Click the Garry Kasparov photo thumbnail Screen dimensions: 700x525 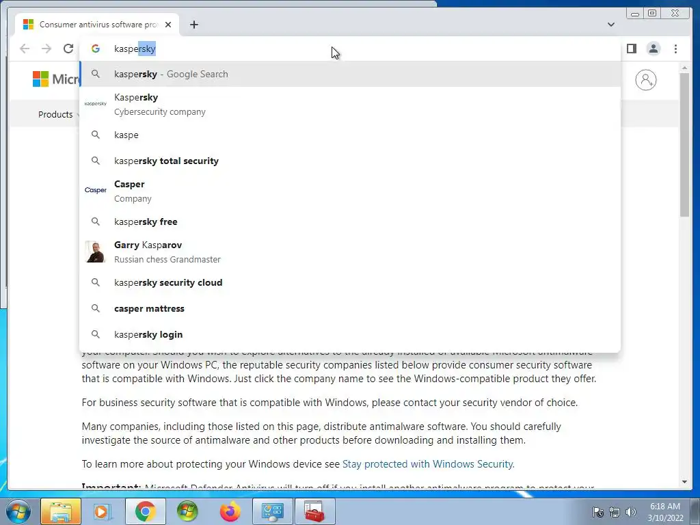click(x=94, y=252)
